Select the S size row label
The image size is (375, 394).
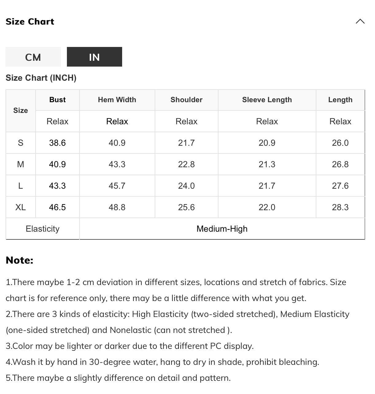pyautogui.click(x=21, y=143)
